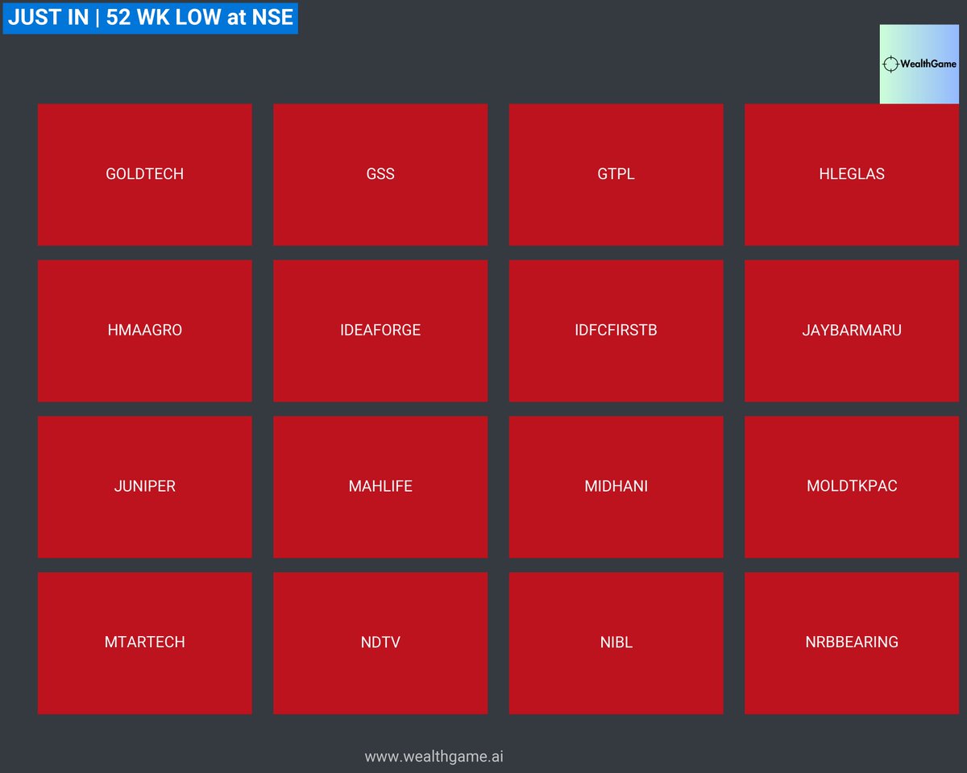Open the GTPL tile

(x=616, y=174)
